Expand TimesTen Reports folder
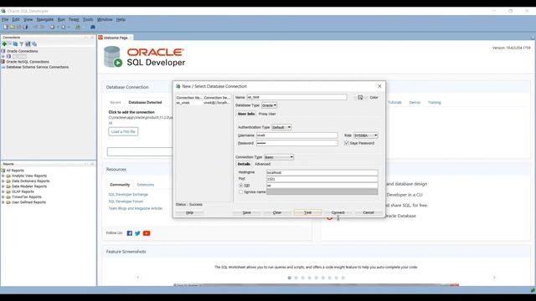 point(3,197)
